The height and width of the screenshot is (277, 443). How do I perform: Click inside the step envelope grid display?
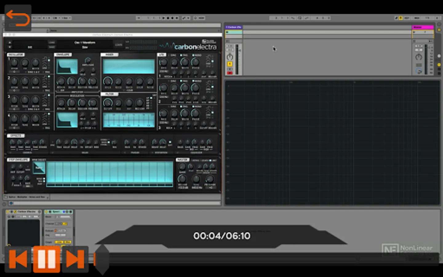pyautogui.click(x=110, y=174)
